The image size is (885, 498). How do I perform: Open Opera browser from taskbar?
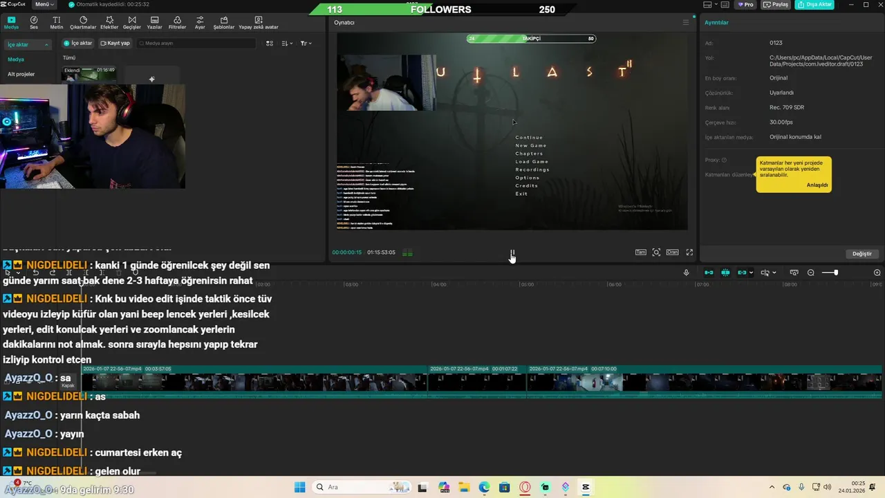pyautogui.click(x=525, y=487)
